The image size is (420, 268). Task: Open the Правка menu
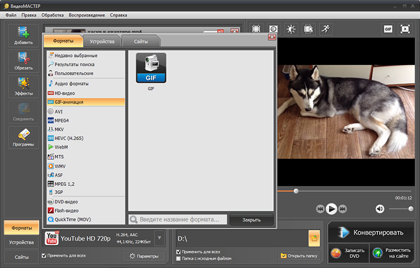(29, 15)
